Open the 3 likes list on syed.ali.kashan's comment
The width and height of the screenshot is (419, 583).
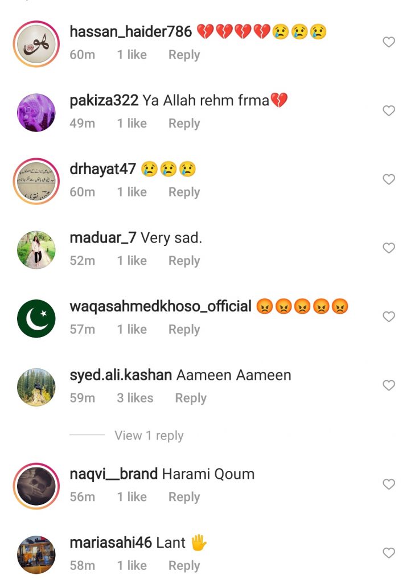coord(135,398)
